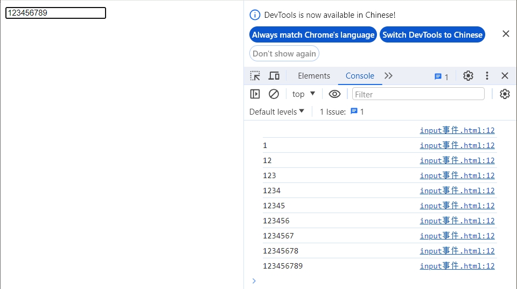The width and height of the screenshot is (517, 289).
Task: Expand the Default levels dropdown
Action: (277, 112)
